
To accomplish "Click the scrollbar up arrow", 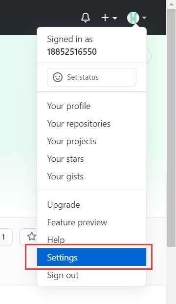I will click(171, 4).
